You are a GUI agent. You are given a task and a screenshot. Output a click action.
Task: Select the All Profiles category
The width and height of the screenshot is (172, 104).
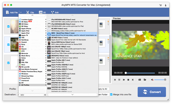33,85
